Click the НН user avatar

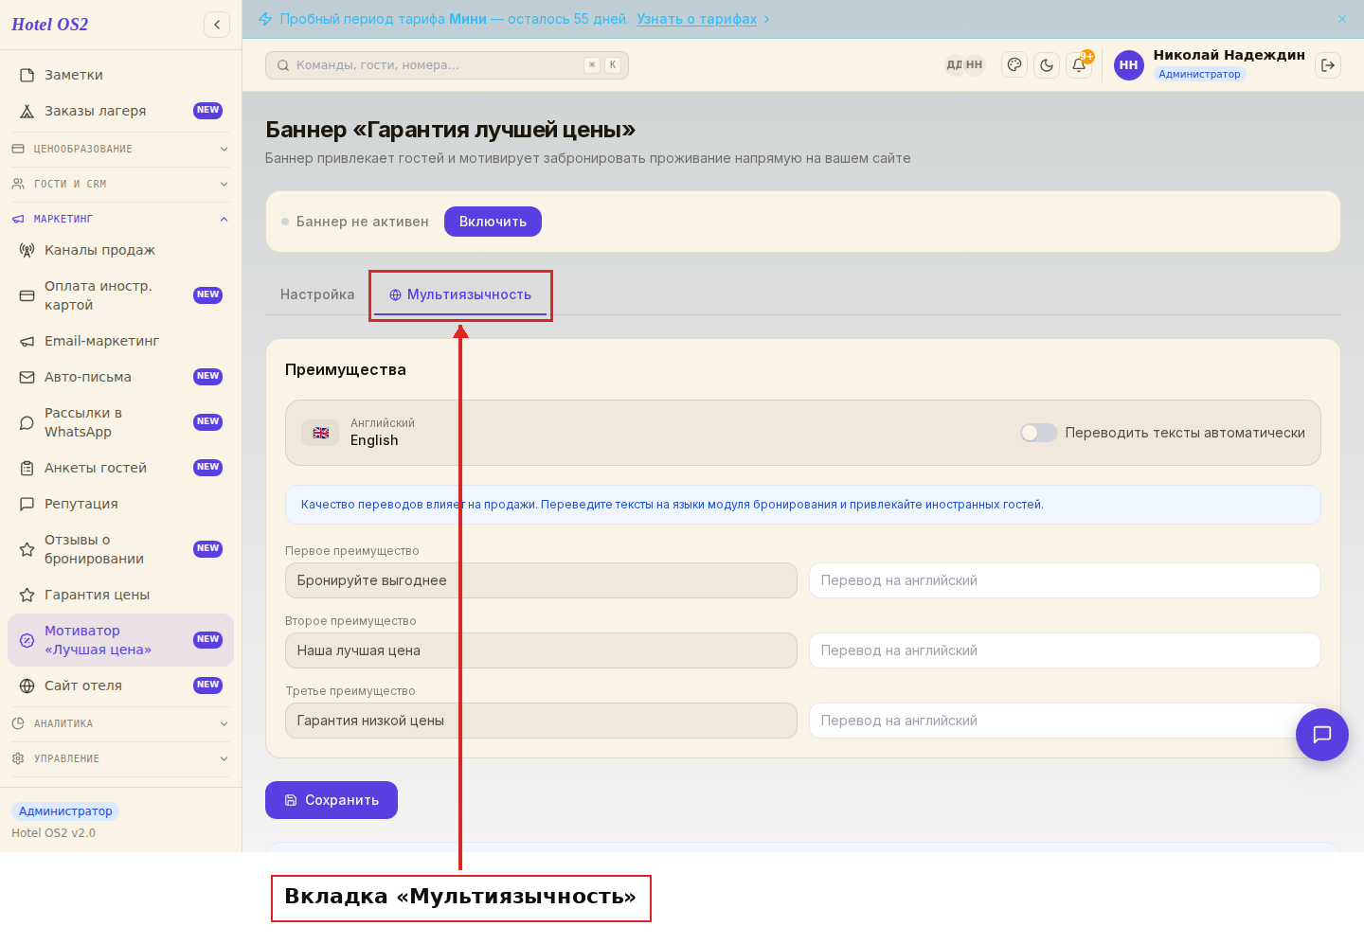click(1129, 65)
